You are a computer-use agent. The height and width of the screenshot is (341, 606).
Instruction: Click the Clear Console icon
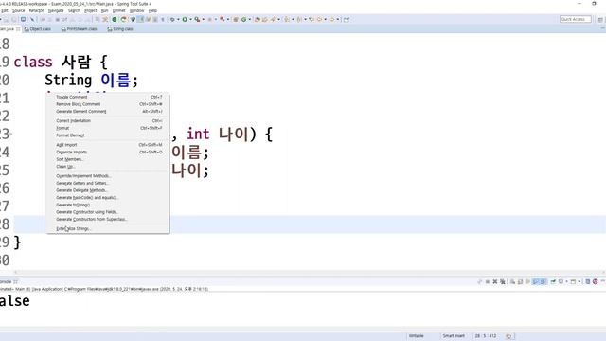click(x=512, y=282)
